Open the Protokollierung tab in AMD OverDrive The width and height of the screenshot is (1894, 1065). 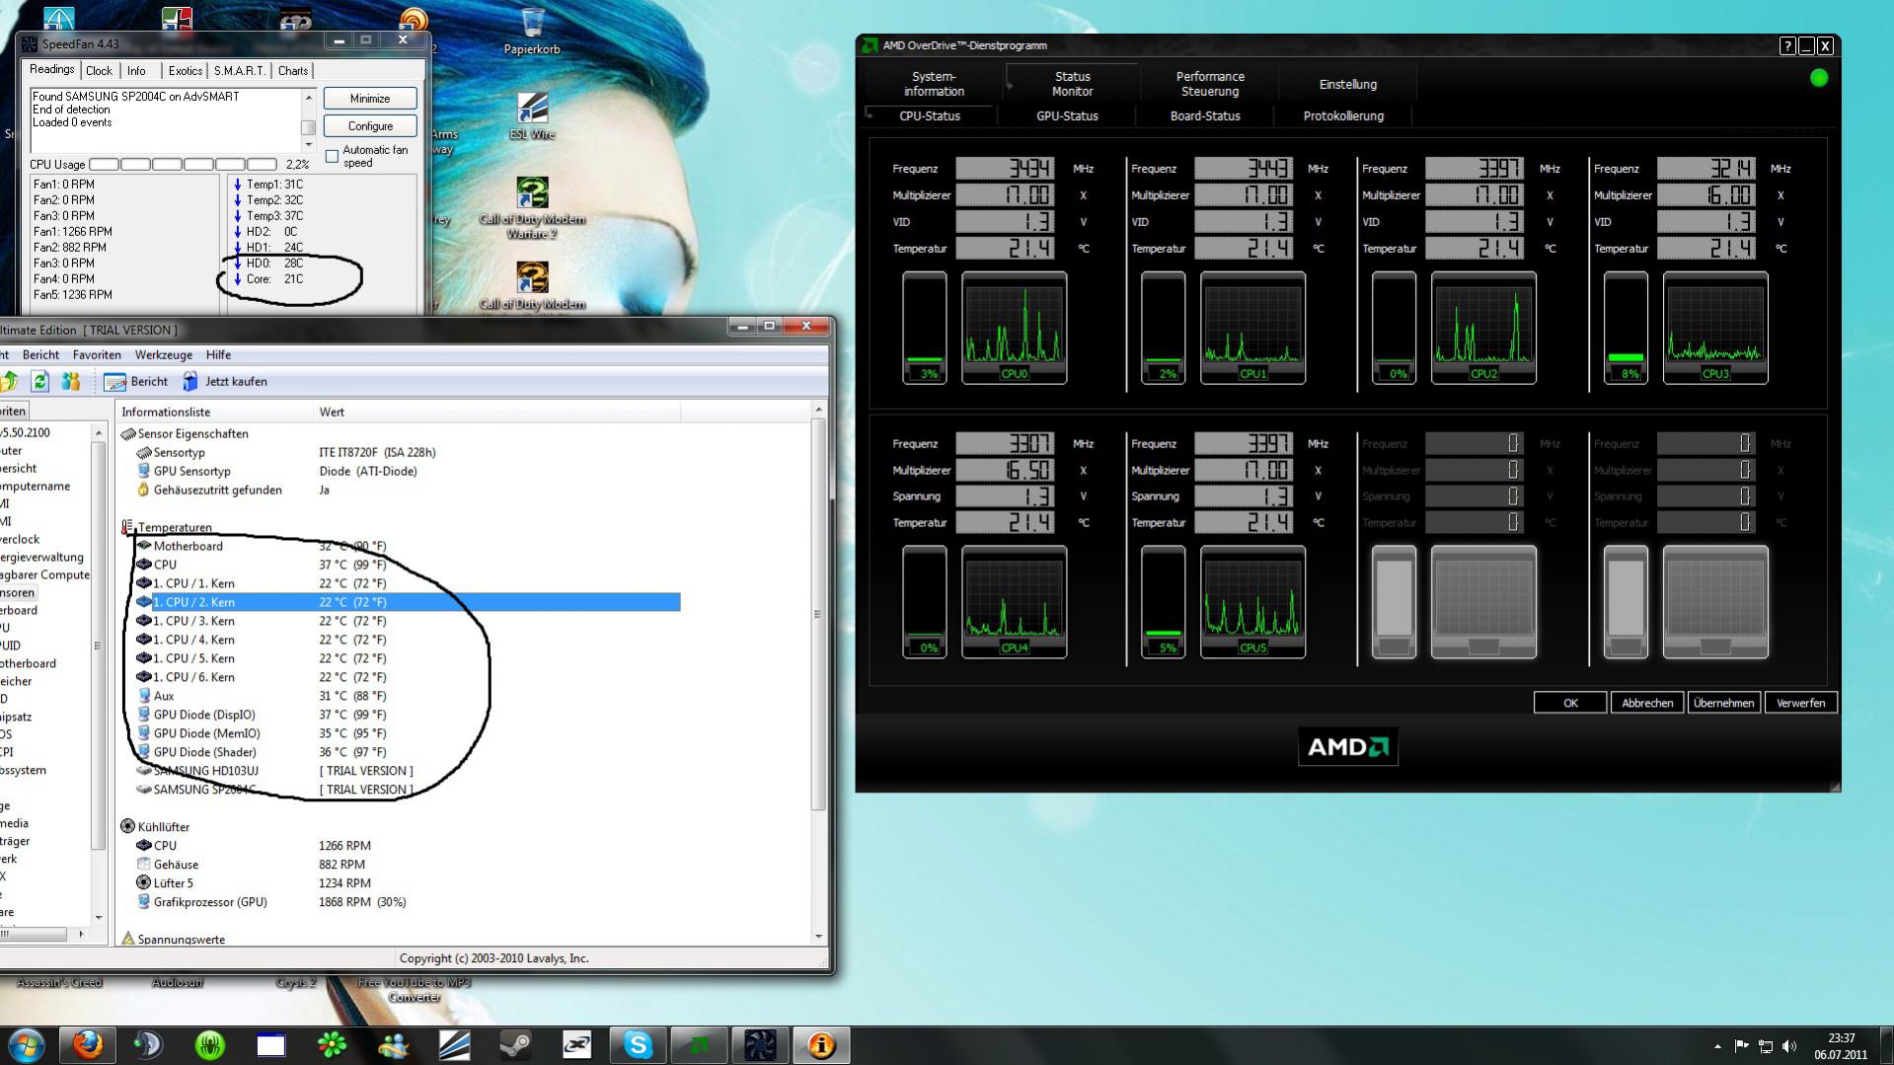point(1343,115)
